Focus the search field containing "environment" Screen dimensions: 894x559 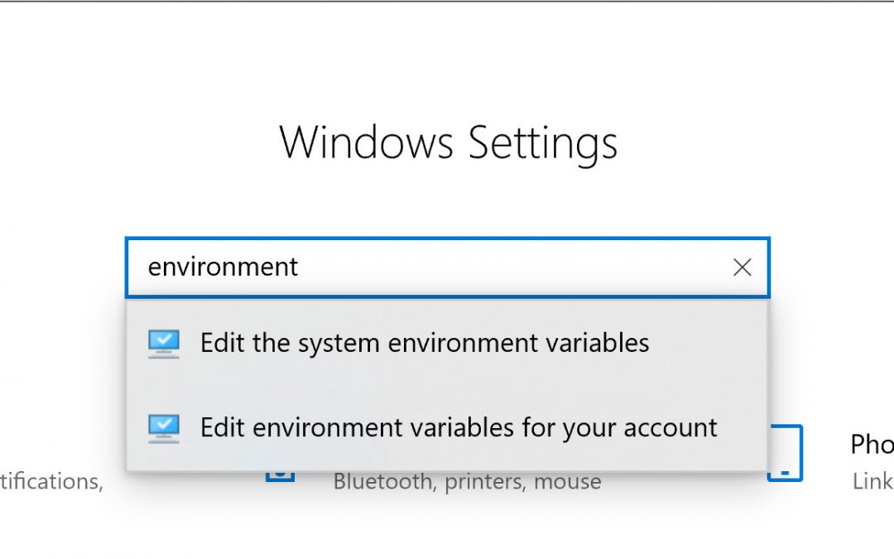coord(414,267)
